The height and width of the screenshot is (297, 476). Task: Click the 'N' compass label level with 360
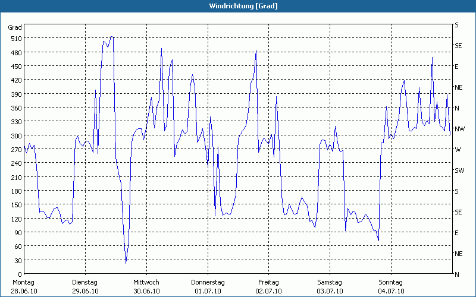point(457,108)
